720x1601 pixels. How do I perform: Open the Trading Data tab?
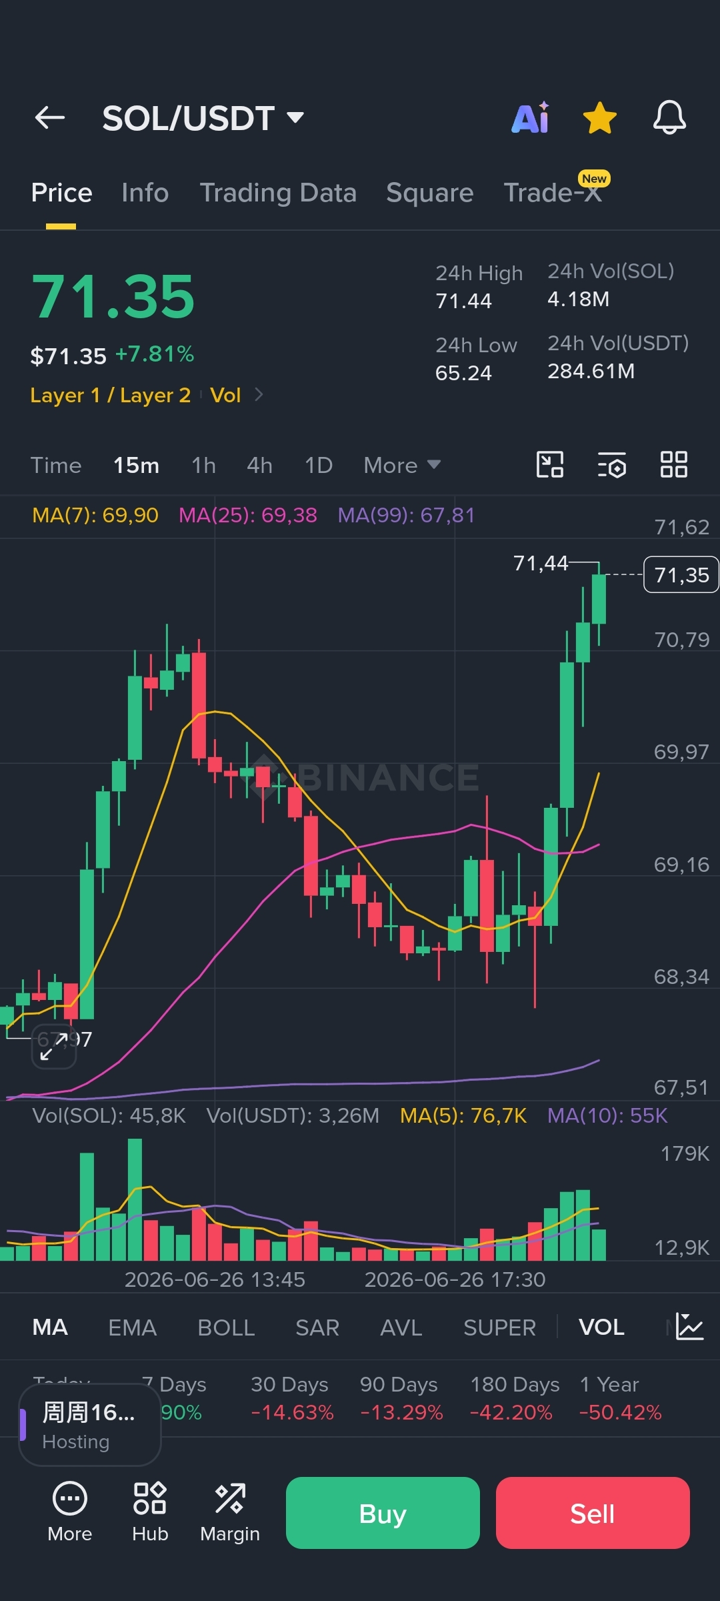pos(278,193)
